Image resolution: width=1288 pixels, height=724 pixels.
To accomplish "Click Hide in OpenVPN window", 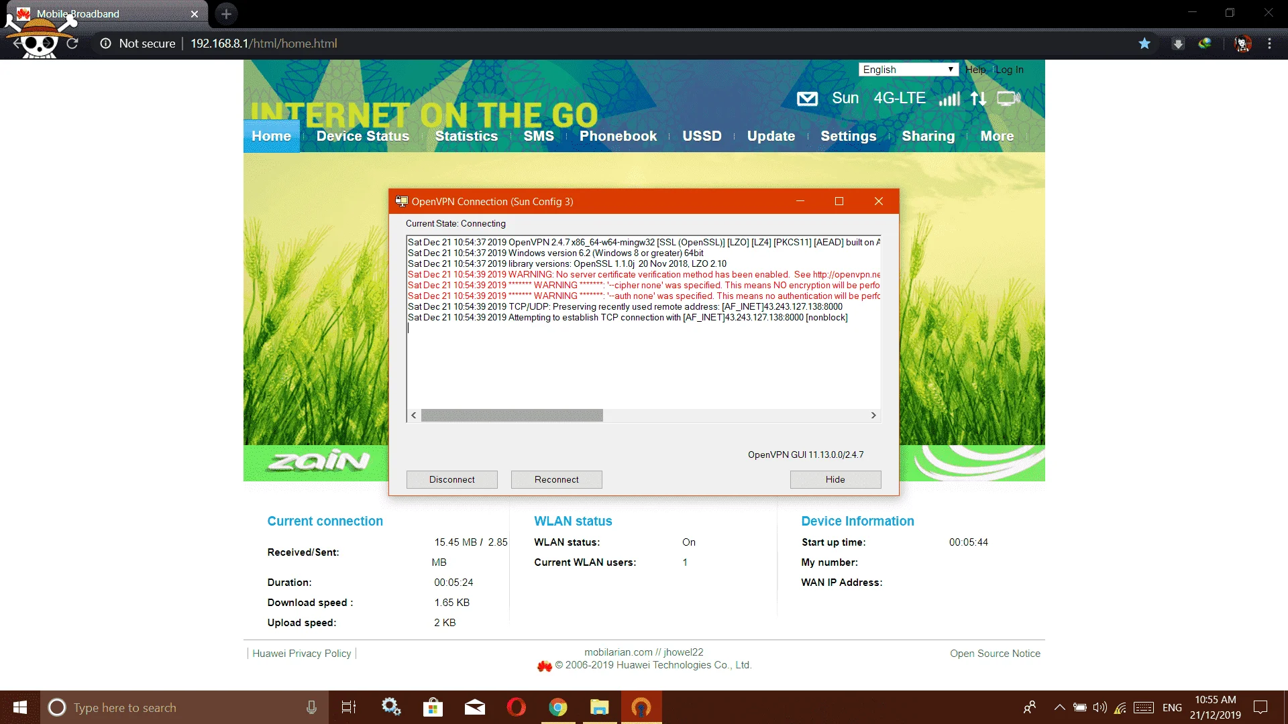I will tap(835, 479).
